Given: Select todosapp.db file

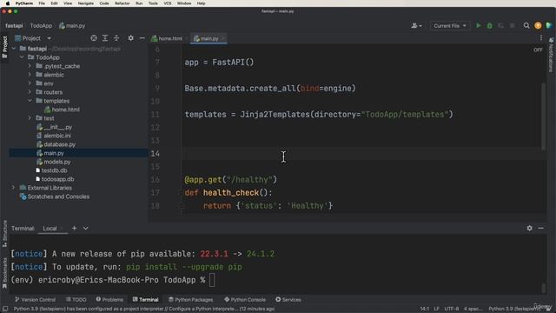Looking at the screenshot, I should coord(58,179).
